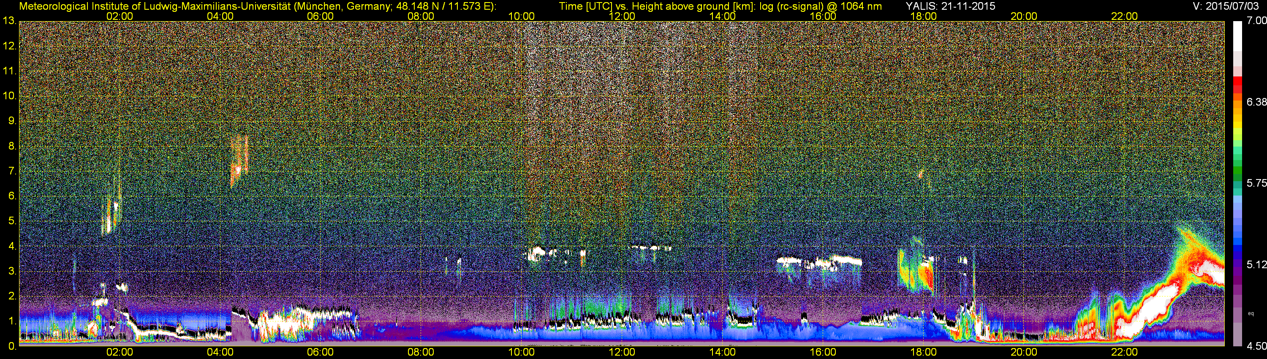
Task: Click the 22:00 label on the top time axis
Action: [x=1124, y=16]
